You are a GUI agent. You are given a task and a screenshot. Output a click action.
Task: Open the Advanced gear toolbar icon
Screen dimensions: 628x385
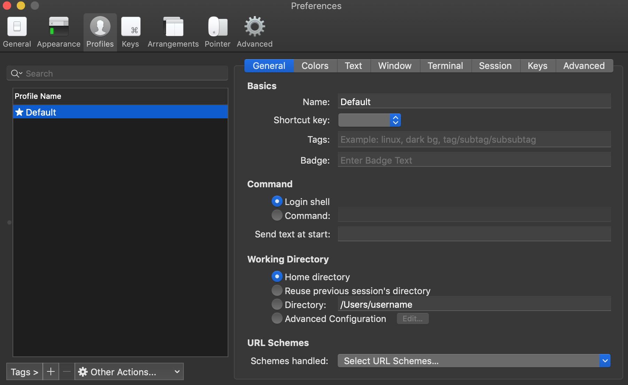(x=254, y=32)
